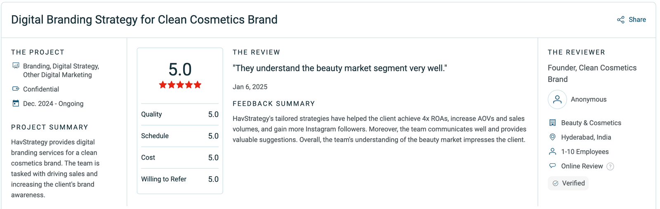Click the review title heading
This screenshot has height=209, width=660.
click(x=144, y=20)
